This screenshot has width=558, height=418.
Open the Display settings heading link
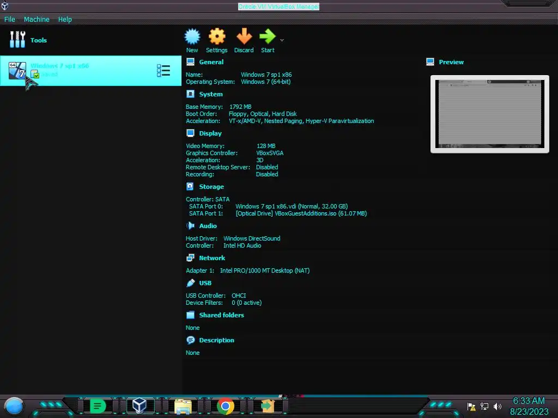click(210, 133)
